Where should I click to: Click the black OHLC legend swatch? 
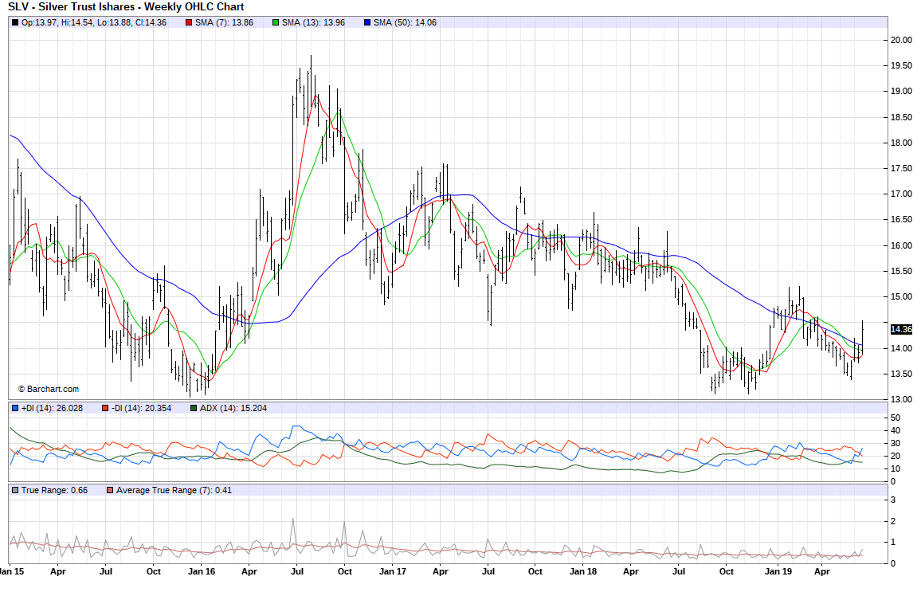15,22
